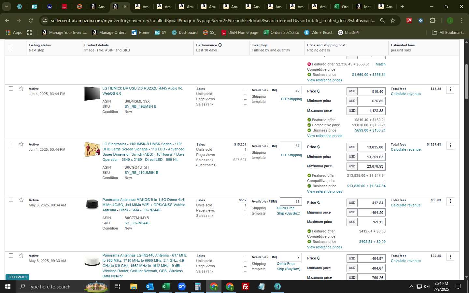Open the D&H Home page bookmark
The width and height of the screenshot is (469, 293).
[240, 33]
